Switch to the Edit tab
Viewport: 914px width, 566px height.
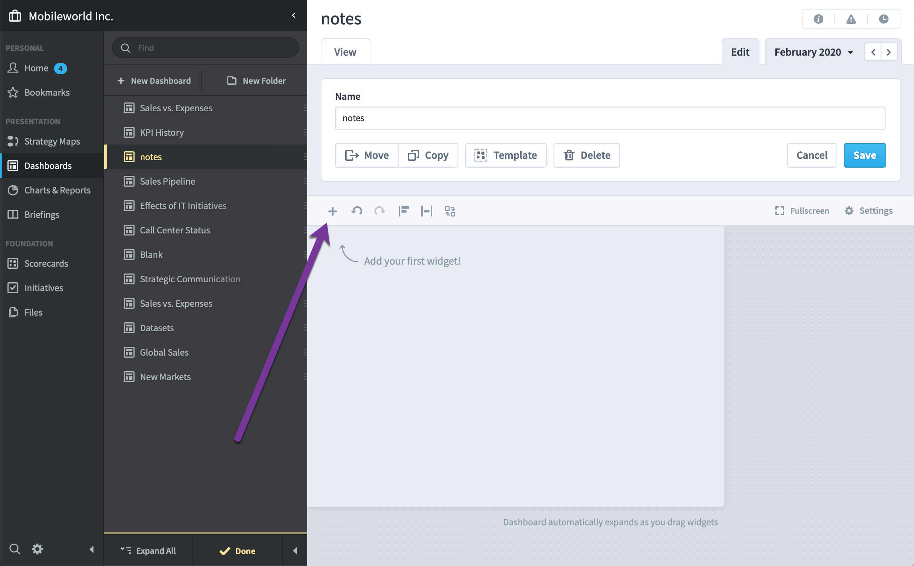[740, 52]
